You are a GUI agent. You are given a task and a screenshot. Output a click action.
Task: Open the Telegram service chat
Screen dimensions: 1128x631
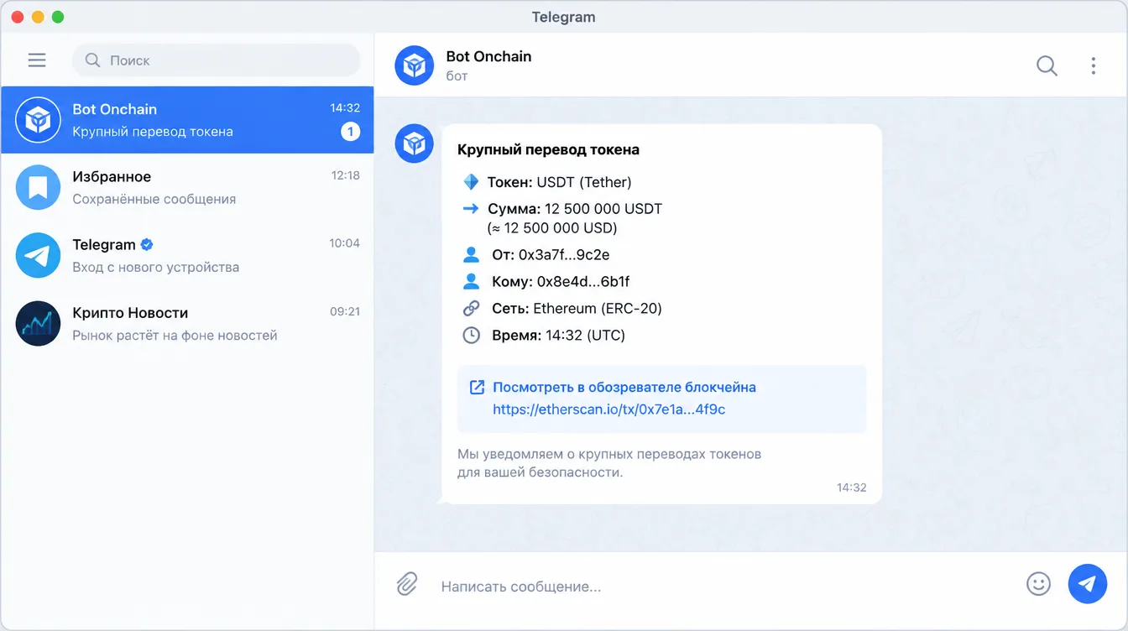coord(187,256)
